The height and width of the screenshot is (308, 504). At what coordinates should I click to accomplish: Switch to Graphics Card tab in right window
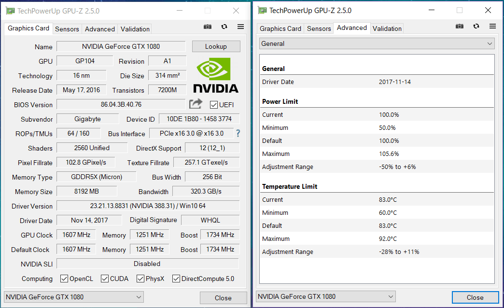click(280, 28)
